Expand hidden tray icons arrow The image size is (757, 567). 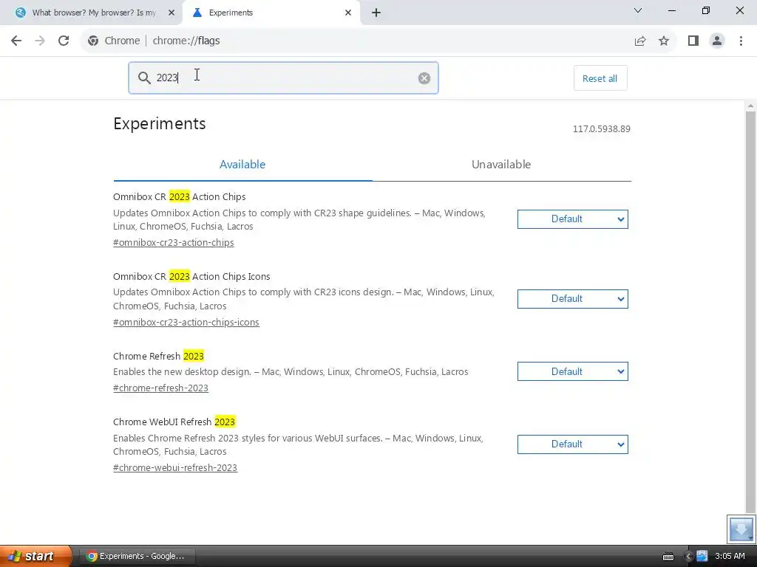click(x=689, y=557)
